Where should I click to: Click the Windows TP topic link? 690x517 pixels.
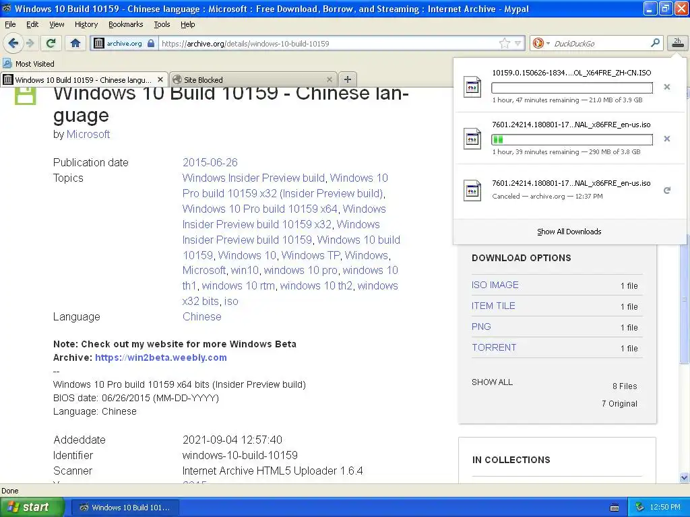pos(311,255)
